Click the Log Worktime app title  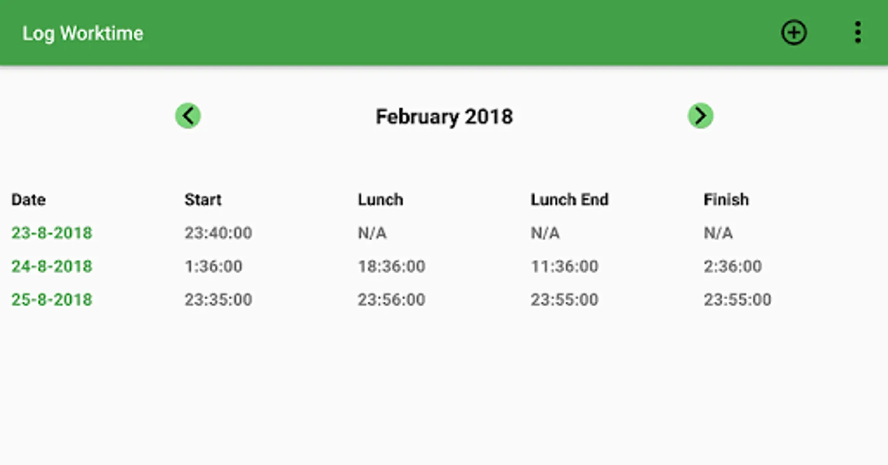83,34
